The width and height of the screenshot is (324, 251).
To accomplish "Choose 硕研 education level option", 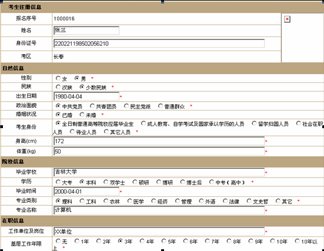I will [135, 182].
